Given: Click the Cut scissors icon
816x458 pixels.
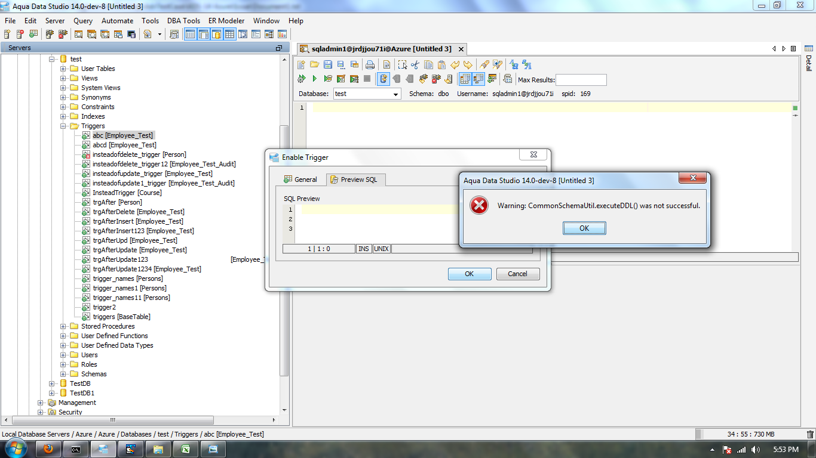Looking at the screenshot, I should (x=415, y=64).
